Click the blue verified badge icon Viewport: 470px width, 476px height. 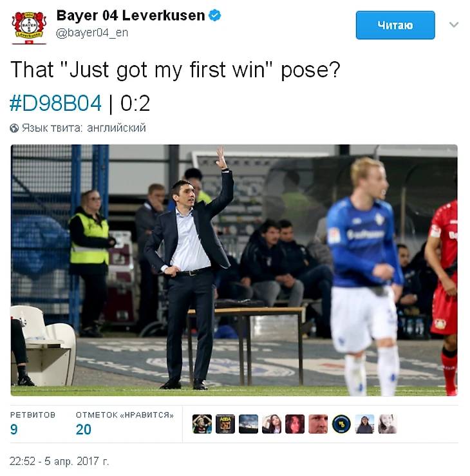pyautogui.click(x=215, y=15)
